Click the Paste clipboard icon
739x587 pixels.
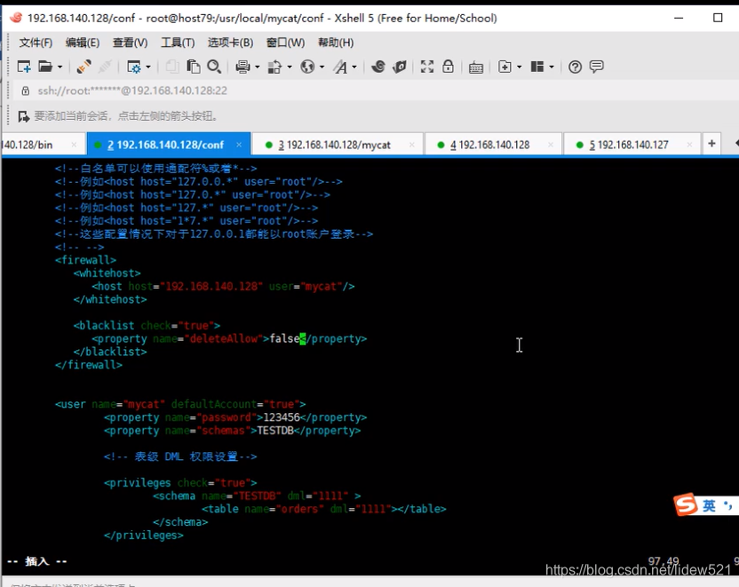pos(194,67)
